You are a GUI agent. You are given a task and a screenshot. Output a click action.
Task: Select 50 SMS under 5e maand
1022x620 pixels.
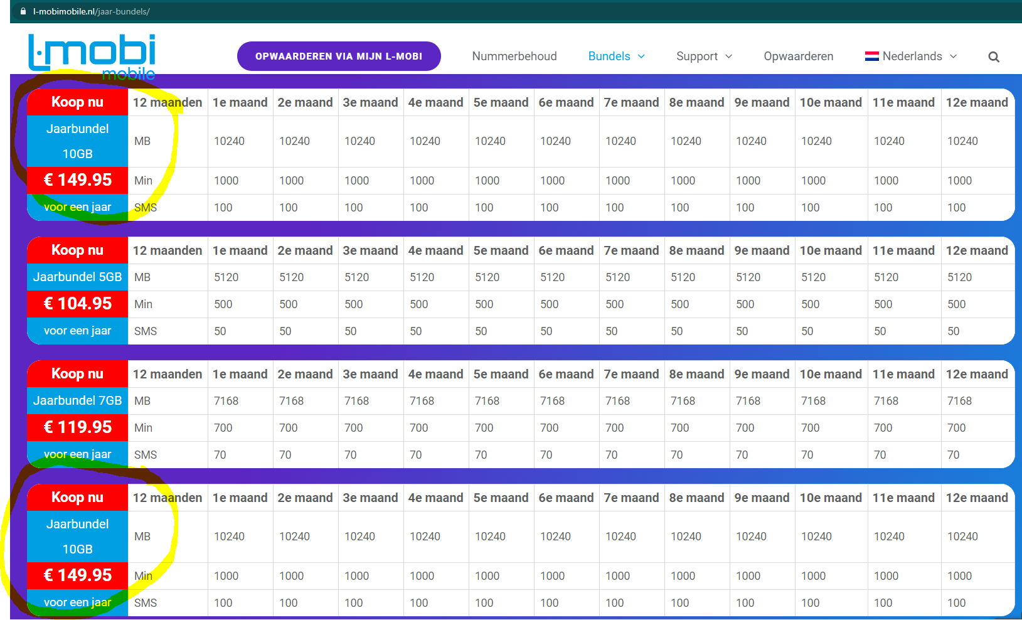pos(481,331)
